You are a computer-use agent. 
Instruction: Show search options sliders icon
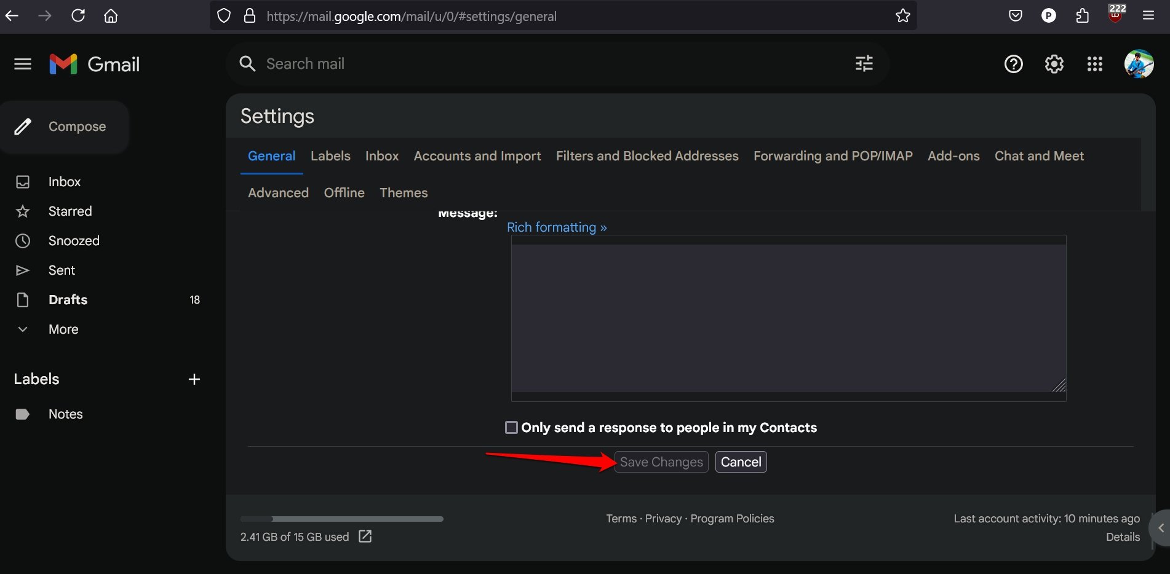[x=864, y=63]
